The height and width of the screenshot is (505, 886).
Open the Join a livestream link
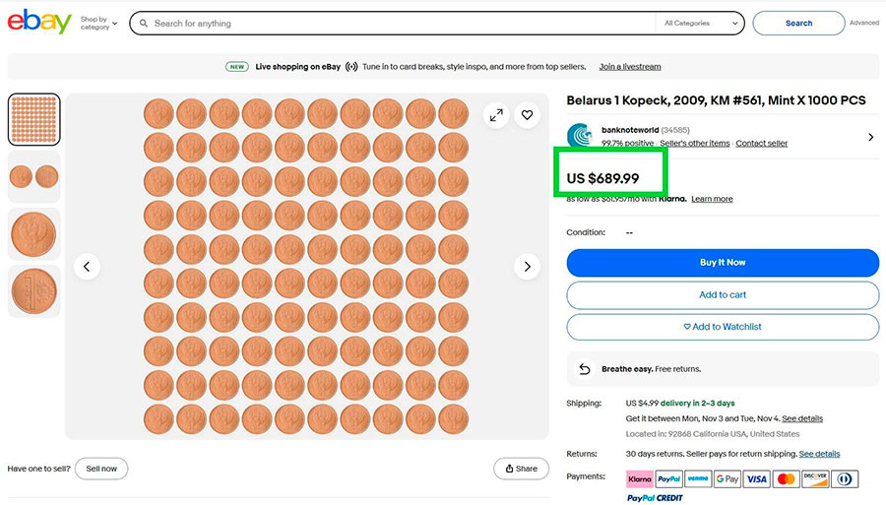[630, 67]
